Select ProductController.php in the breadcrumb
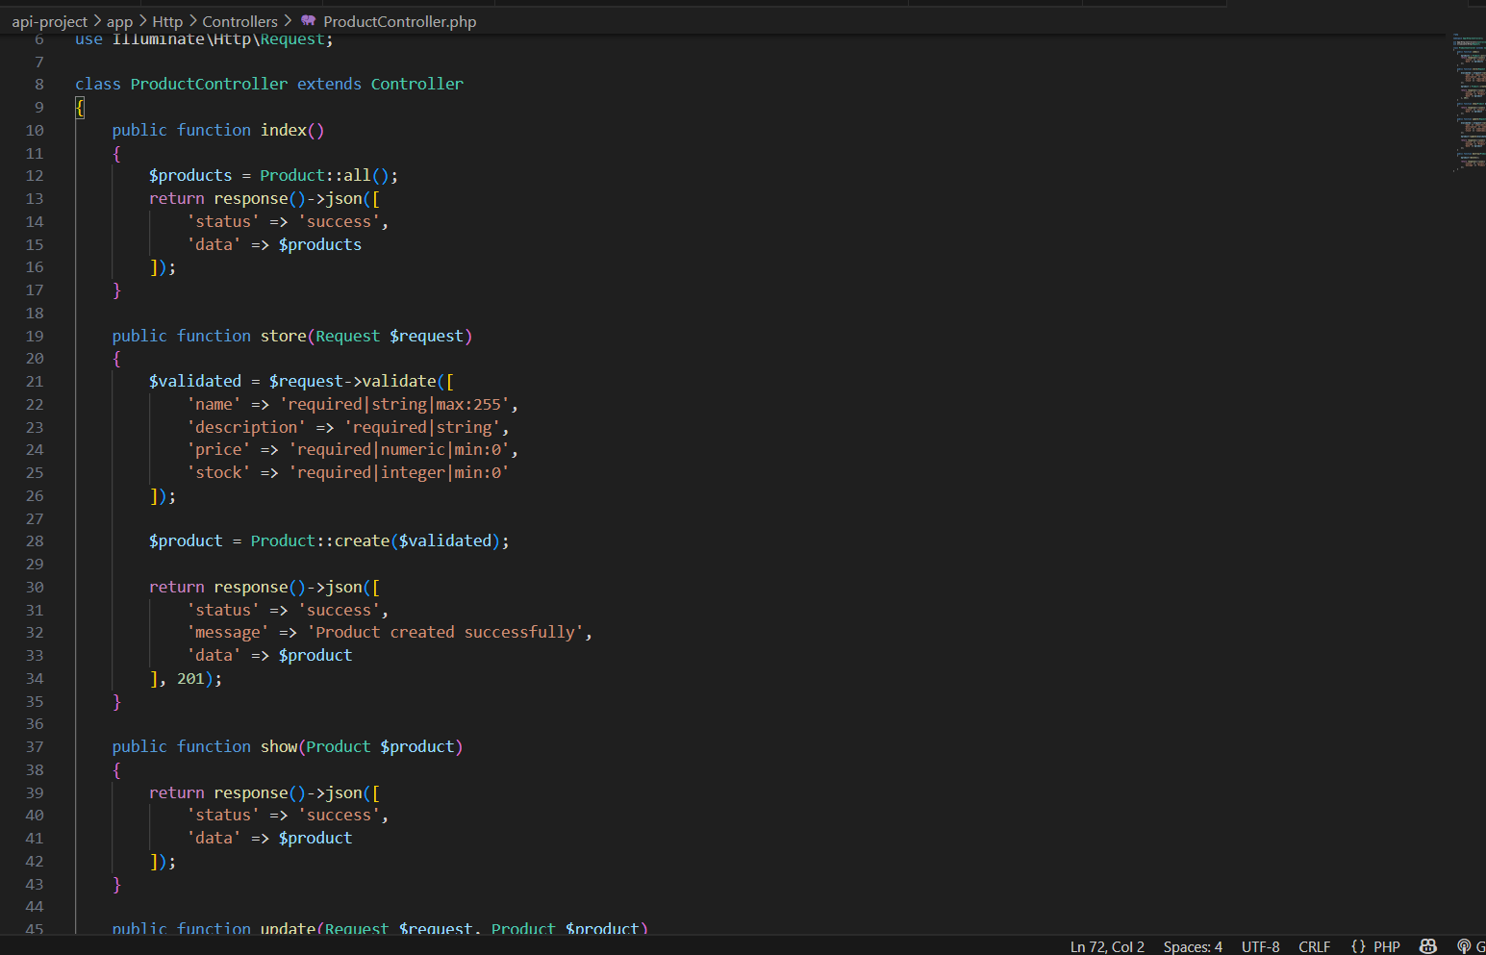Image resolution: width=1486 pixels, height=955 pixels. 399,21
